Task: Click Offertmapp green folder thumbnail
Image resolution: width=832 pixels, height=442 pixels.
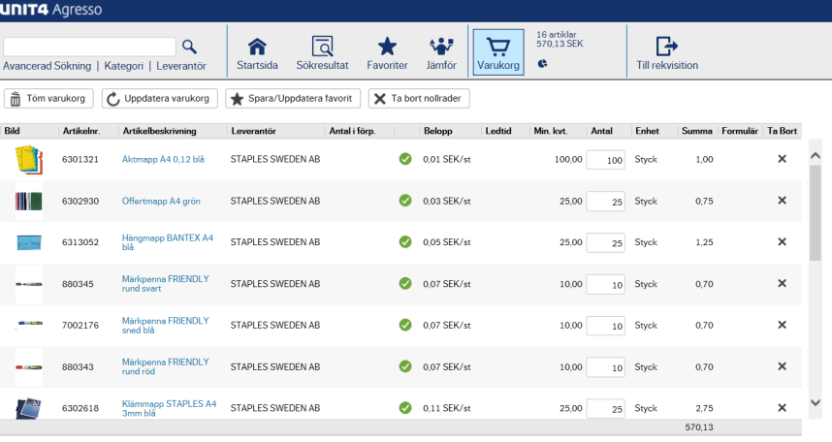Action: pos(29,202)
